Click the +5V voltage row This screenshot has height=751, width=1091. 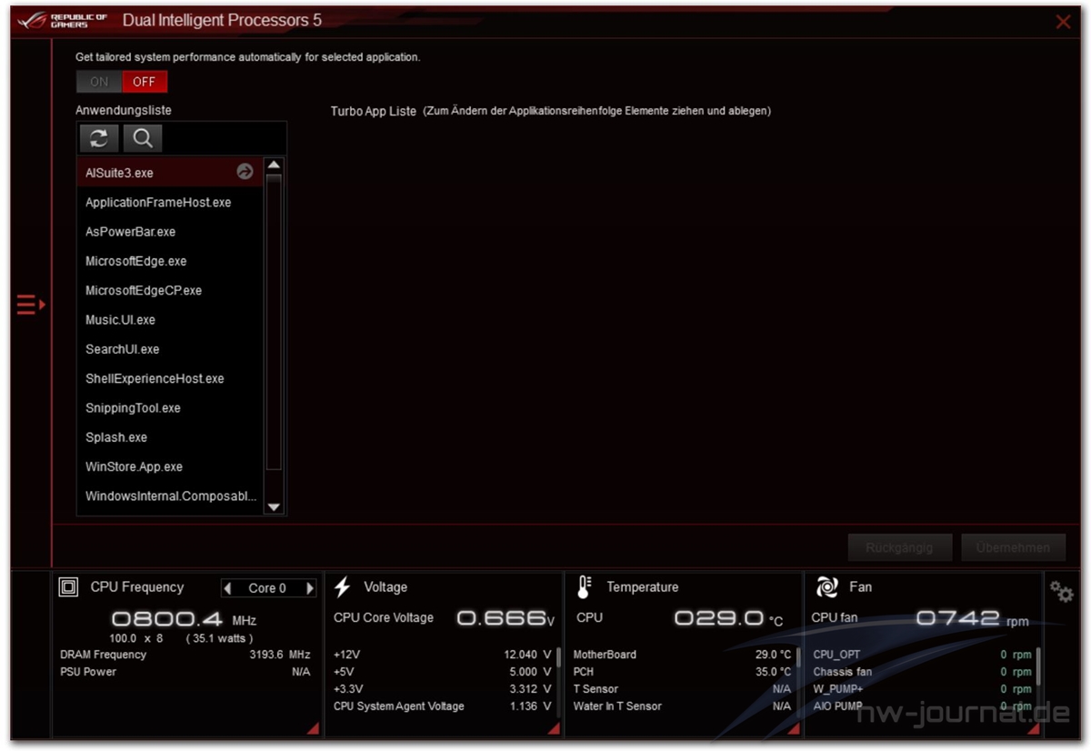pyautogui.click(x=443, y=672)
